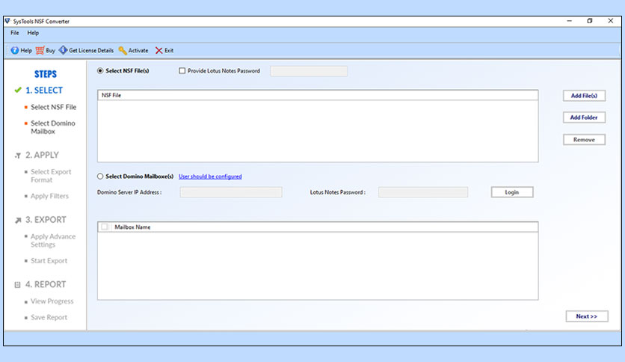
Task: Click the NSF File column header
Action: point(318,95)
